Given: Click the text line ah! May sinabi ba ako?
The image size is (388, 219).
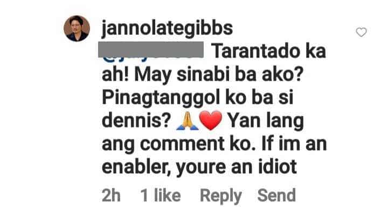Looking at the screenshot, I should [203, 75].
